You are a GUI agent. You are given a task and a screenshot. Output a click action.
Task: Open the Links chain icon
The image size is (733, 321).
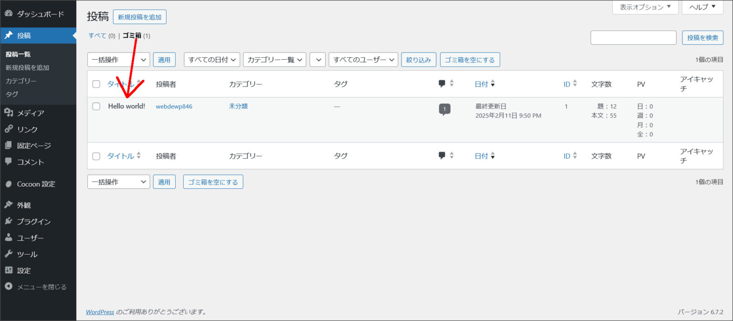point(8,129)
